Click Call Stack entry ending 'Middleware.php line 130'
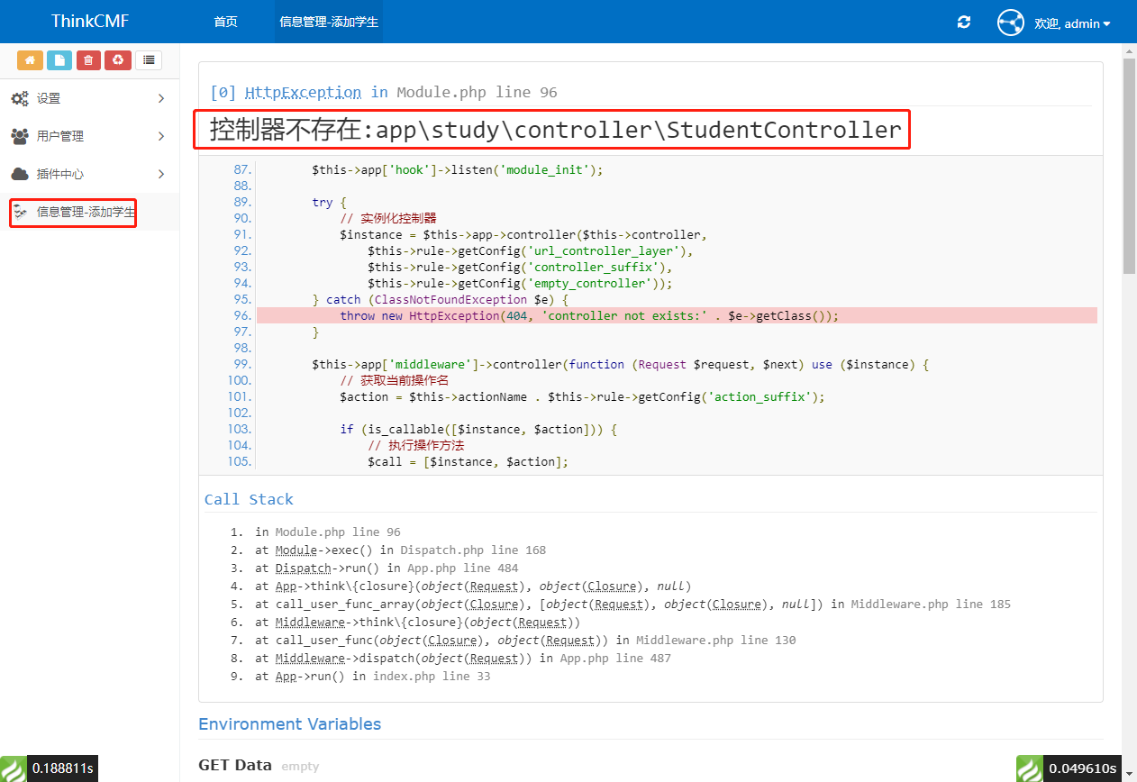This screenshot has width=1137, height=782. tap(525, 640)
